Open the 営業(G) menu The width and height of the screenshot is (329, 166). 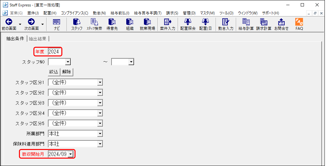click(16, 13)
